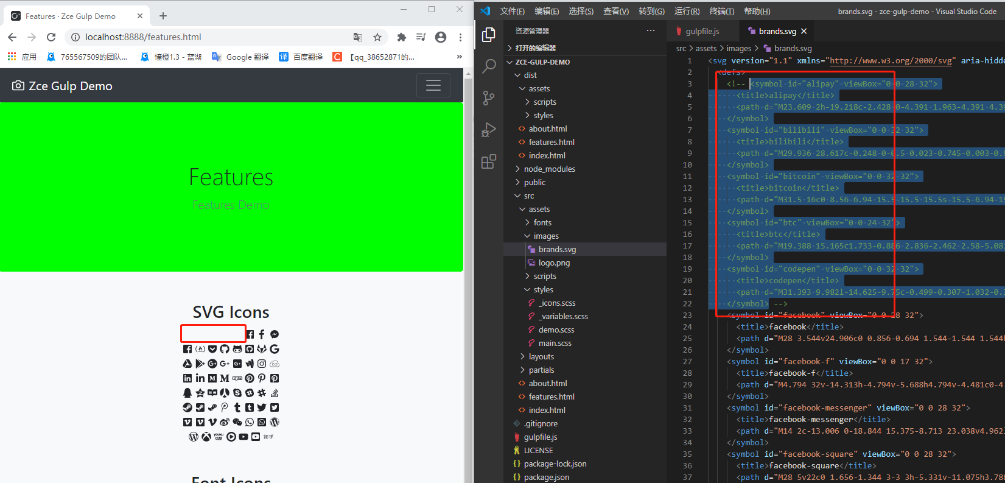Open 文件(F) menu in VS Code
The image size is (1005, 483).
(x=512, y=11)
